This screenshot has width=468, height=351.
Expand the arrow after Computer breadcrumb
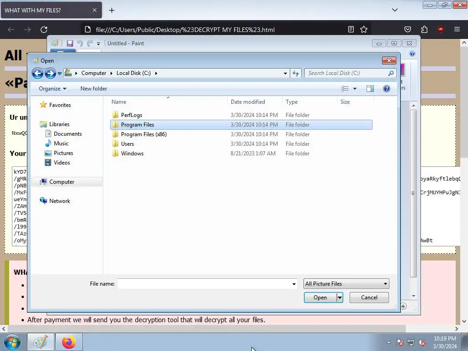[x=112, y=73]
